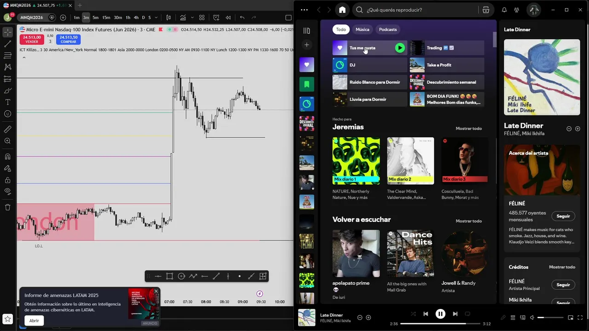Select the Música filter chip
Screen dimensions: 589x331
coord(362,29)
